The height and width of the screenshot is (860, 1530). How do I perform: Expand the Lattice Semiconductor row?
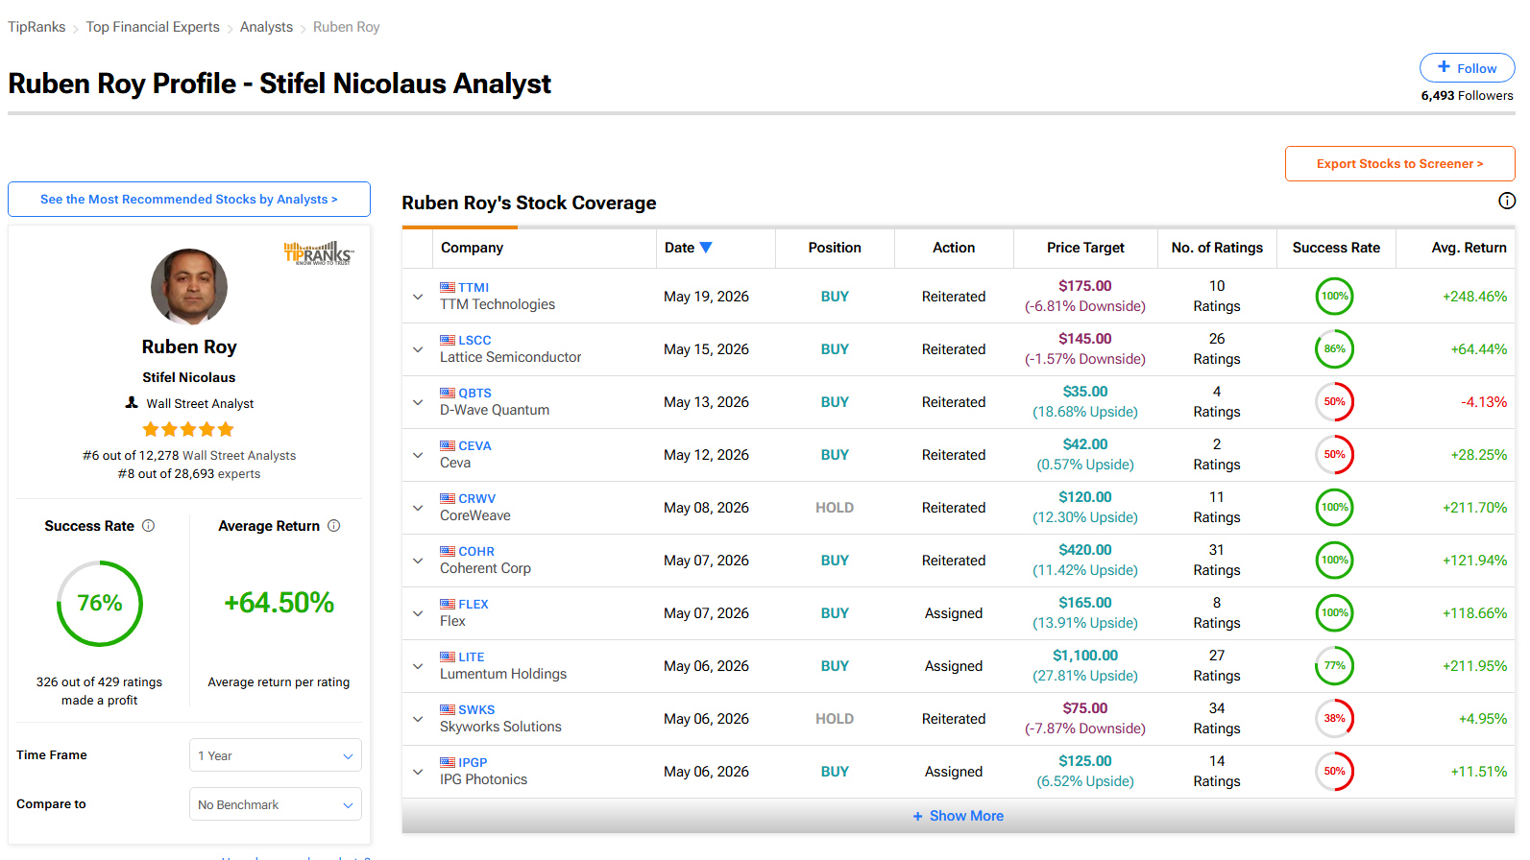click(418, 349)
